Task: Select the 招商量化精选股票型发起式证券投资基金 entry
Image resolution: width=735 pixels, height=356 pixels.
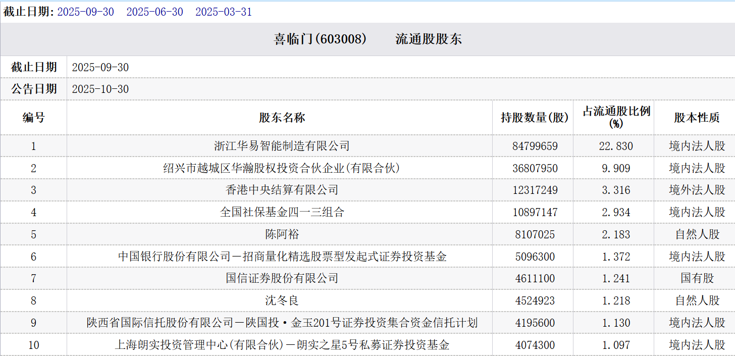Action: [x=282, y=257]
